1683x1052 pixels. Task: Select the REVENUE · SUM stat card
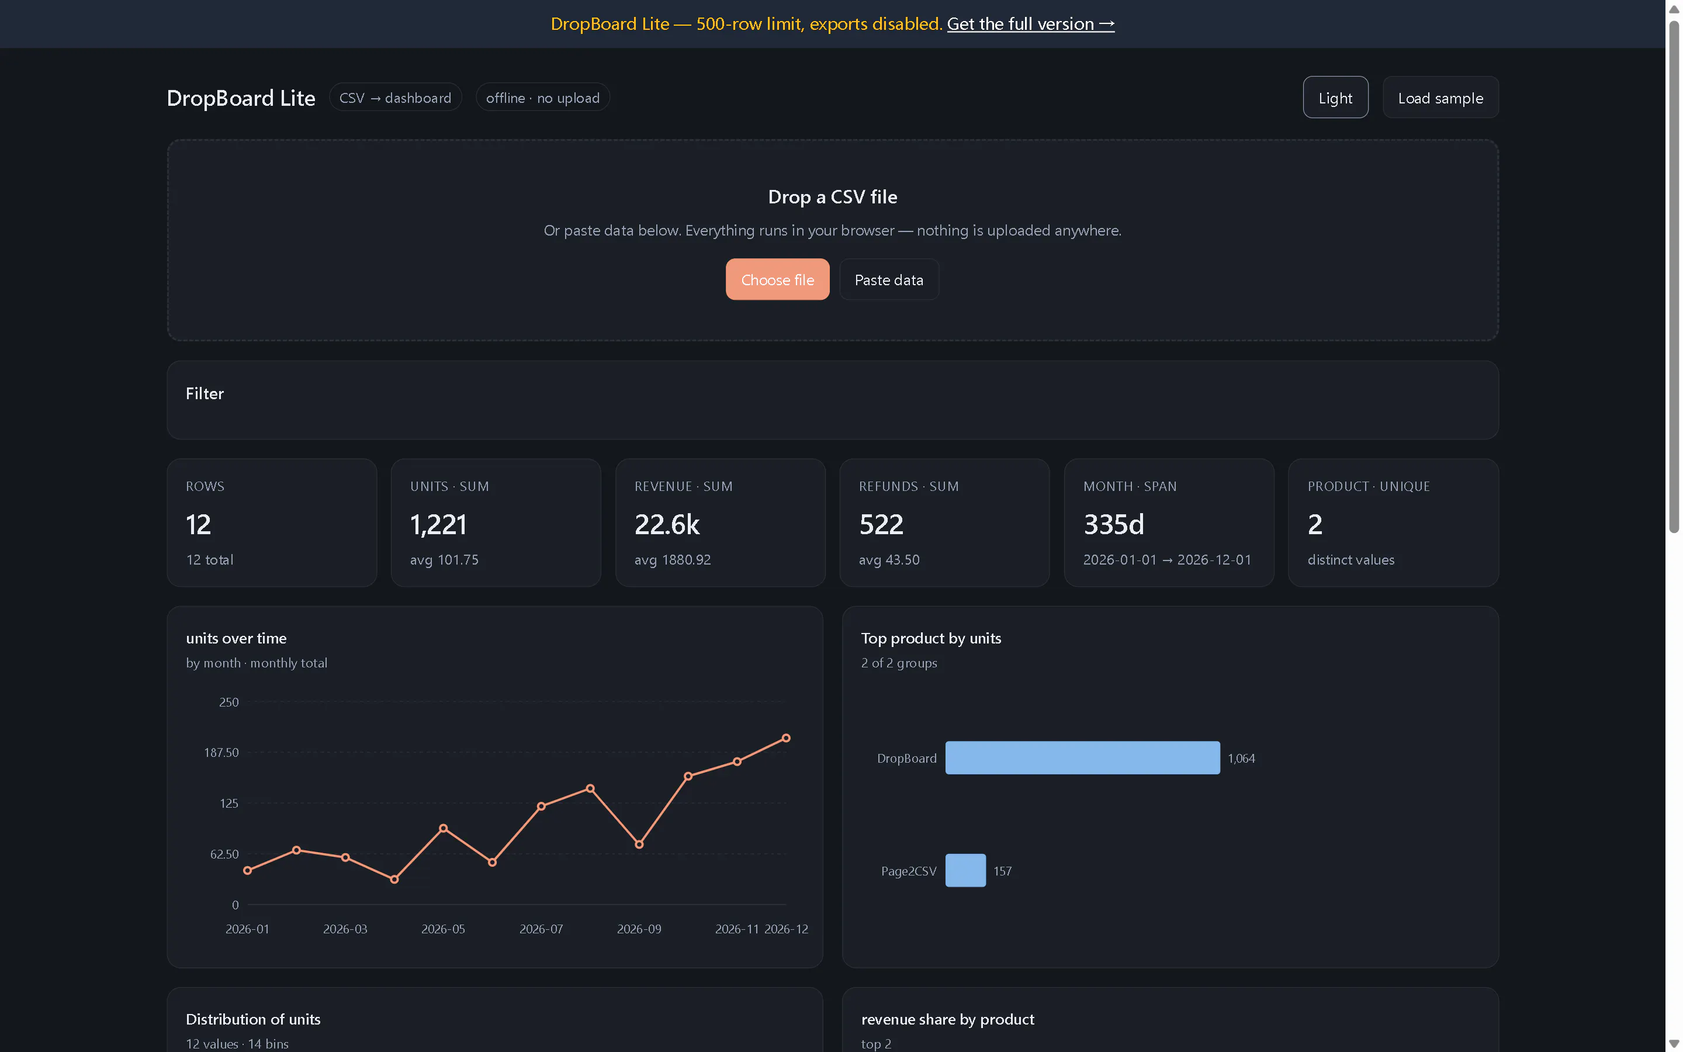click(721, 522)
